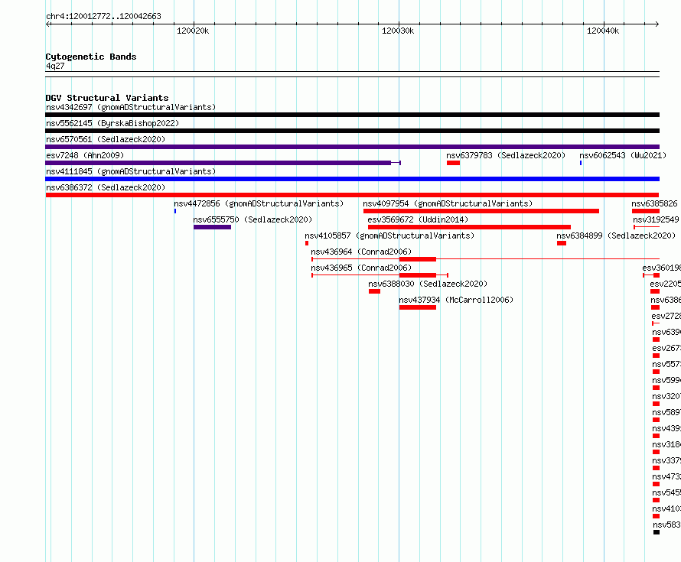The image size is (681, 562).
Task: Click the 120030k ruler position label
Action: coord(398,31)
